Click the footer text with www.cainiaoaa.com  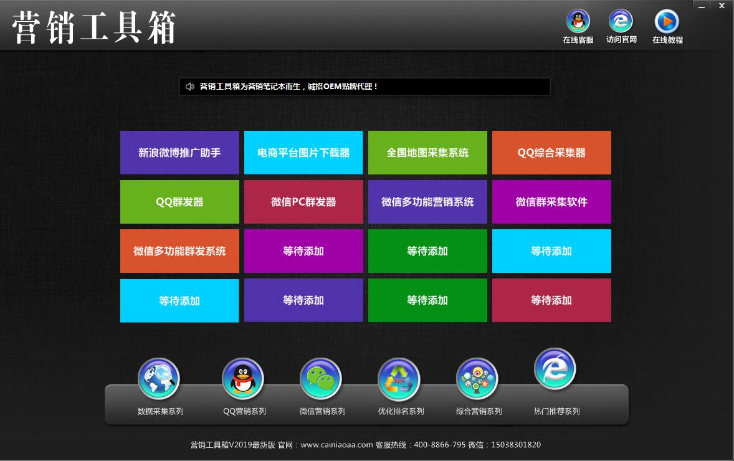(365, 445)
